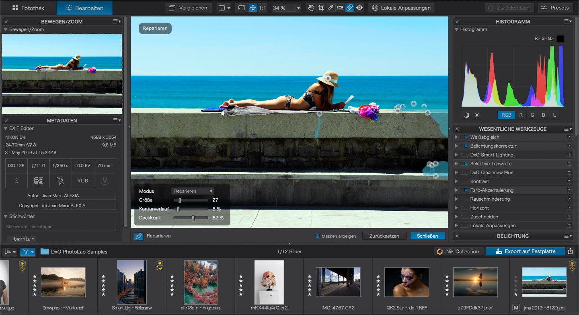
Task: Click the move/zoom arrows icon in the toolbar
Action: (x=253, y=8)
